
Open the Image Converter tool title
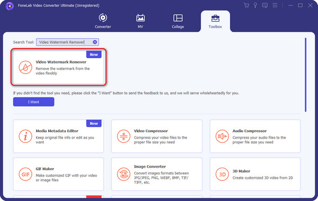150,167
